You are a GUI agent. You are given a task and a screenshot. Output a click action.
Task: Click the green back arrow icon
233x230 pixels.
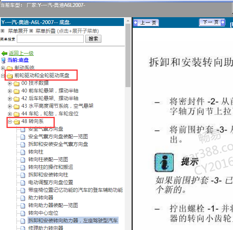[4, 53]
